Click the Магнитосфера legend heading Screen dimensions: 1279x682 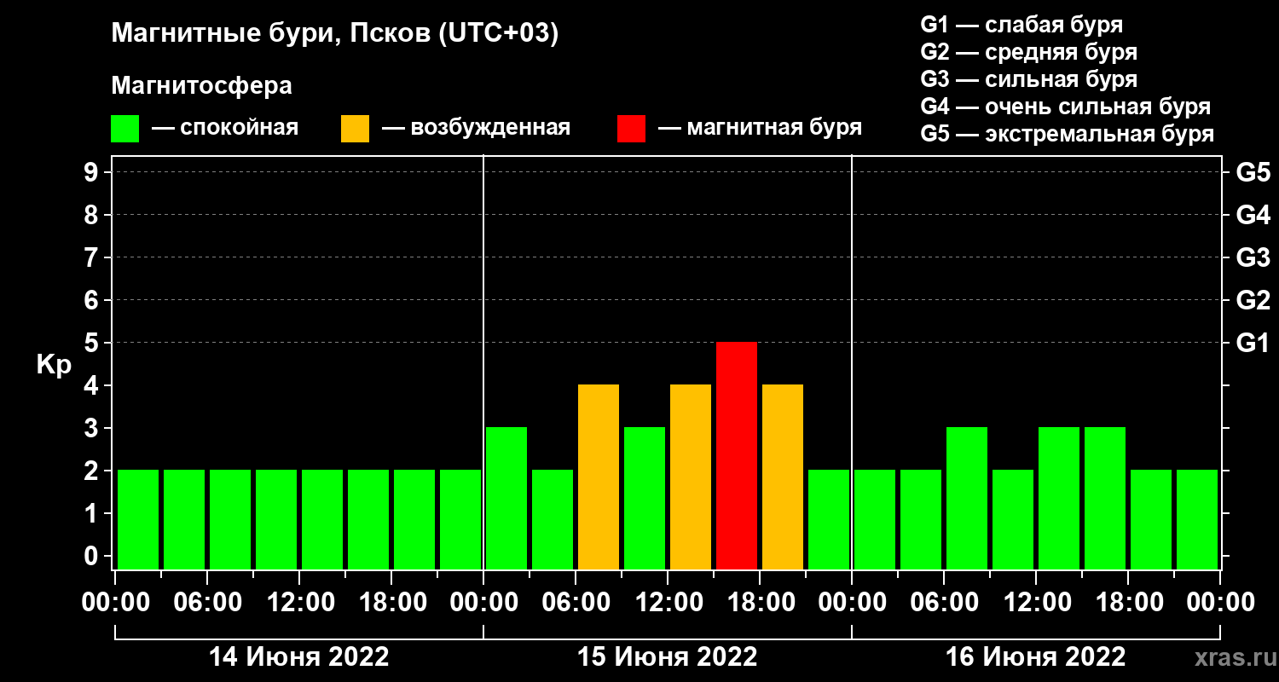(x=201, y=86)
